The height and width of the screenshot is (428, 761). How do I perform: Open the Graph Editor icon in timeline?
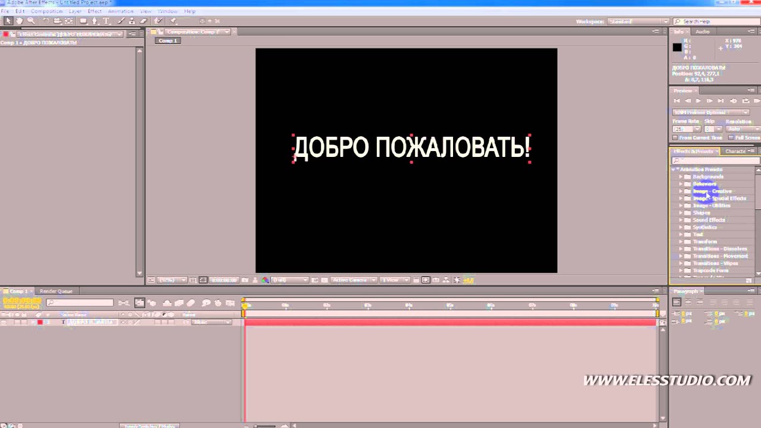coord(230,303)
